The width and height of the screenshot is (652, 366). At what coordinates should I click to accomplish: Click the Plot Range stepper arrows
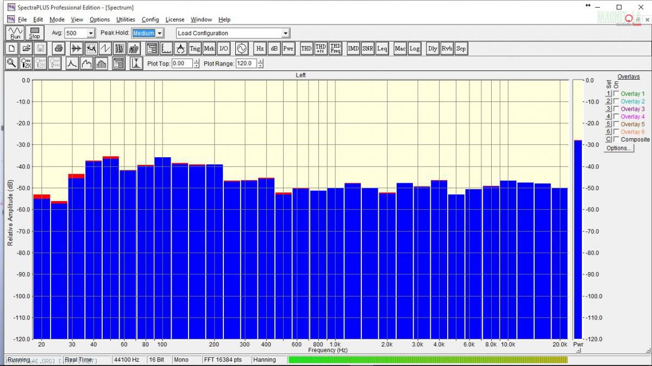pos(260,63)
